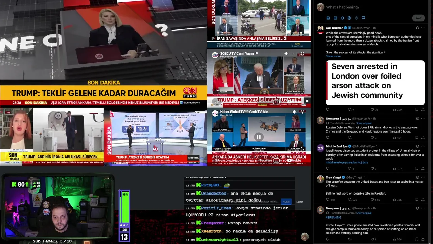Pause the SÖZCÜ TV live video

click(x=259, y=79)
